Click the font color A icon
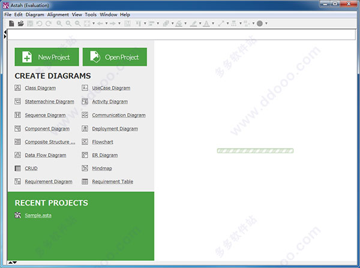 click(206, 23)
